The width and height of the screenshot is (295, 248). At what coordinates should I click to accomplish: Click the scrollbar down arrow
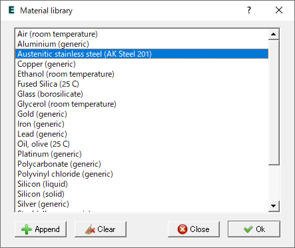pyautogui.click(x=274, y=206)
